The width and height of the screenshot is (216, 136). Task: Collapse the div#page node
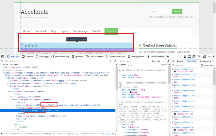click(5, 78)
